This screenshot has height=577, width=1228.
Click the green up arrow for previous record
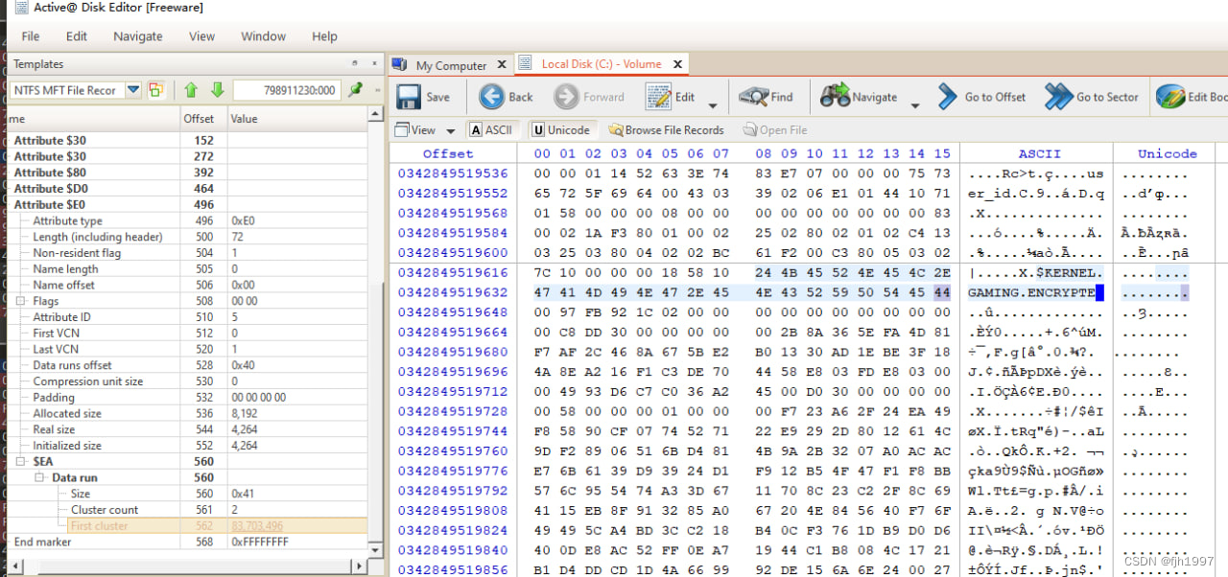[x=191, y=90]
